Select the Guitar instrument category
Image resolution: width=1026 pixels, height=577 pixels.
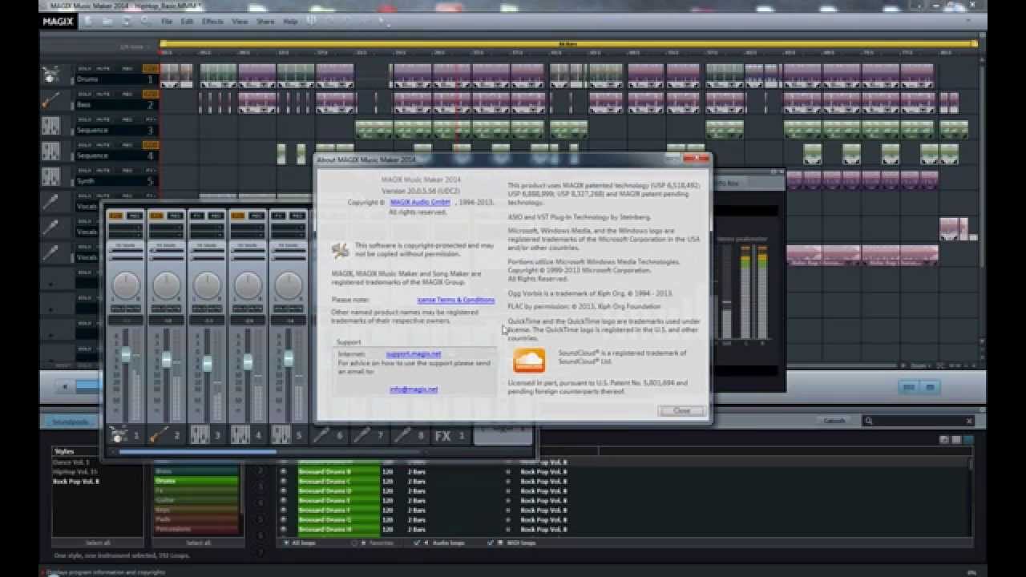pyautogui.click(x=196, y=500)
